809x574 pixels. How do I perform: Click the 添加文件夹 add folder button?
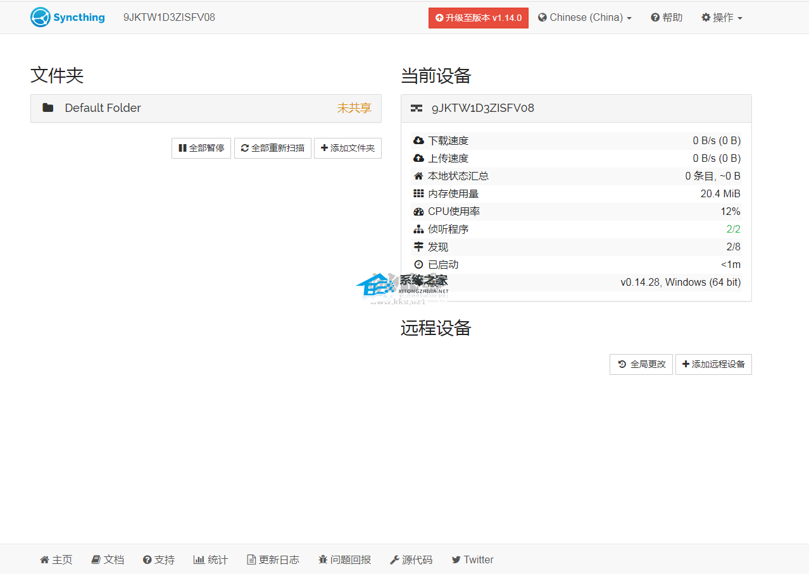(348, 148)
